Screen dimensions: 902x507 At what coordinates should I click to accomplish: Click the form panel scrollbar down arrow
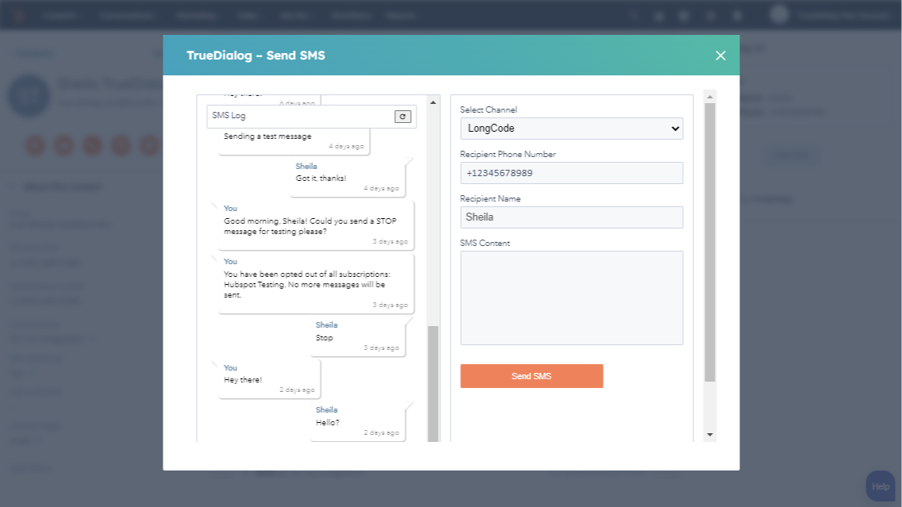[710, 435]
